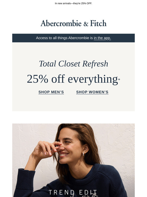Click the ampersand in the brand logo

(86, 24)
